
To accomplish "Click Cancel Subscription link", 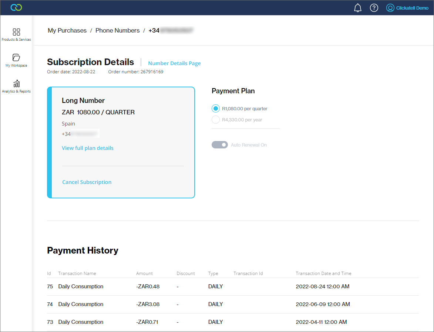I will [87, 182].
